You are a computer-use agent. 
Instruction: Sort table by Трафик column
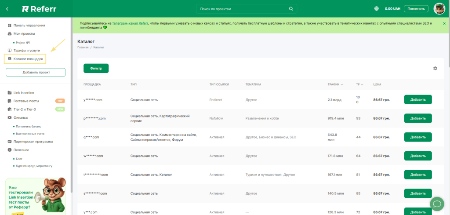point(335,84)
